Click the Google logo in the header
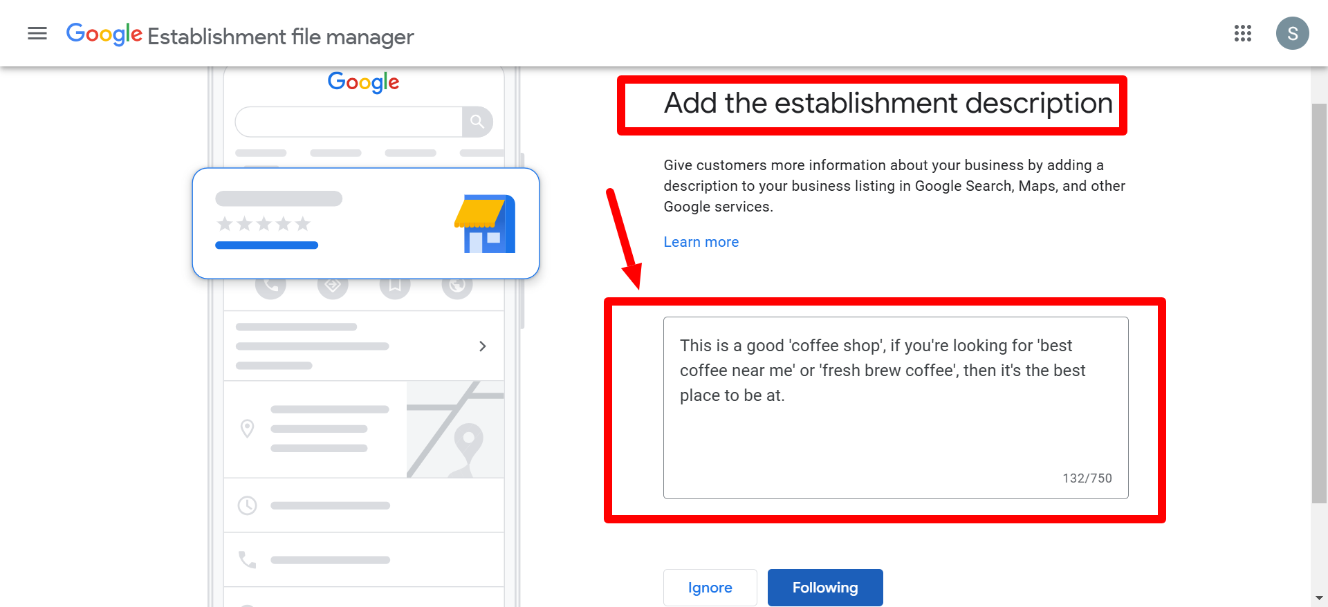1328x607 pixels. click(x=104, y=34)
